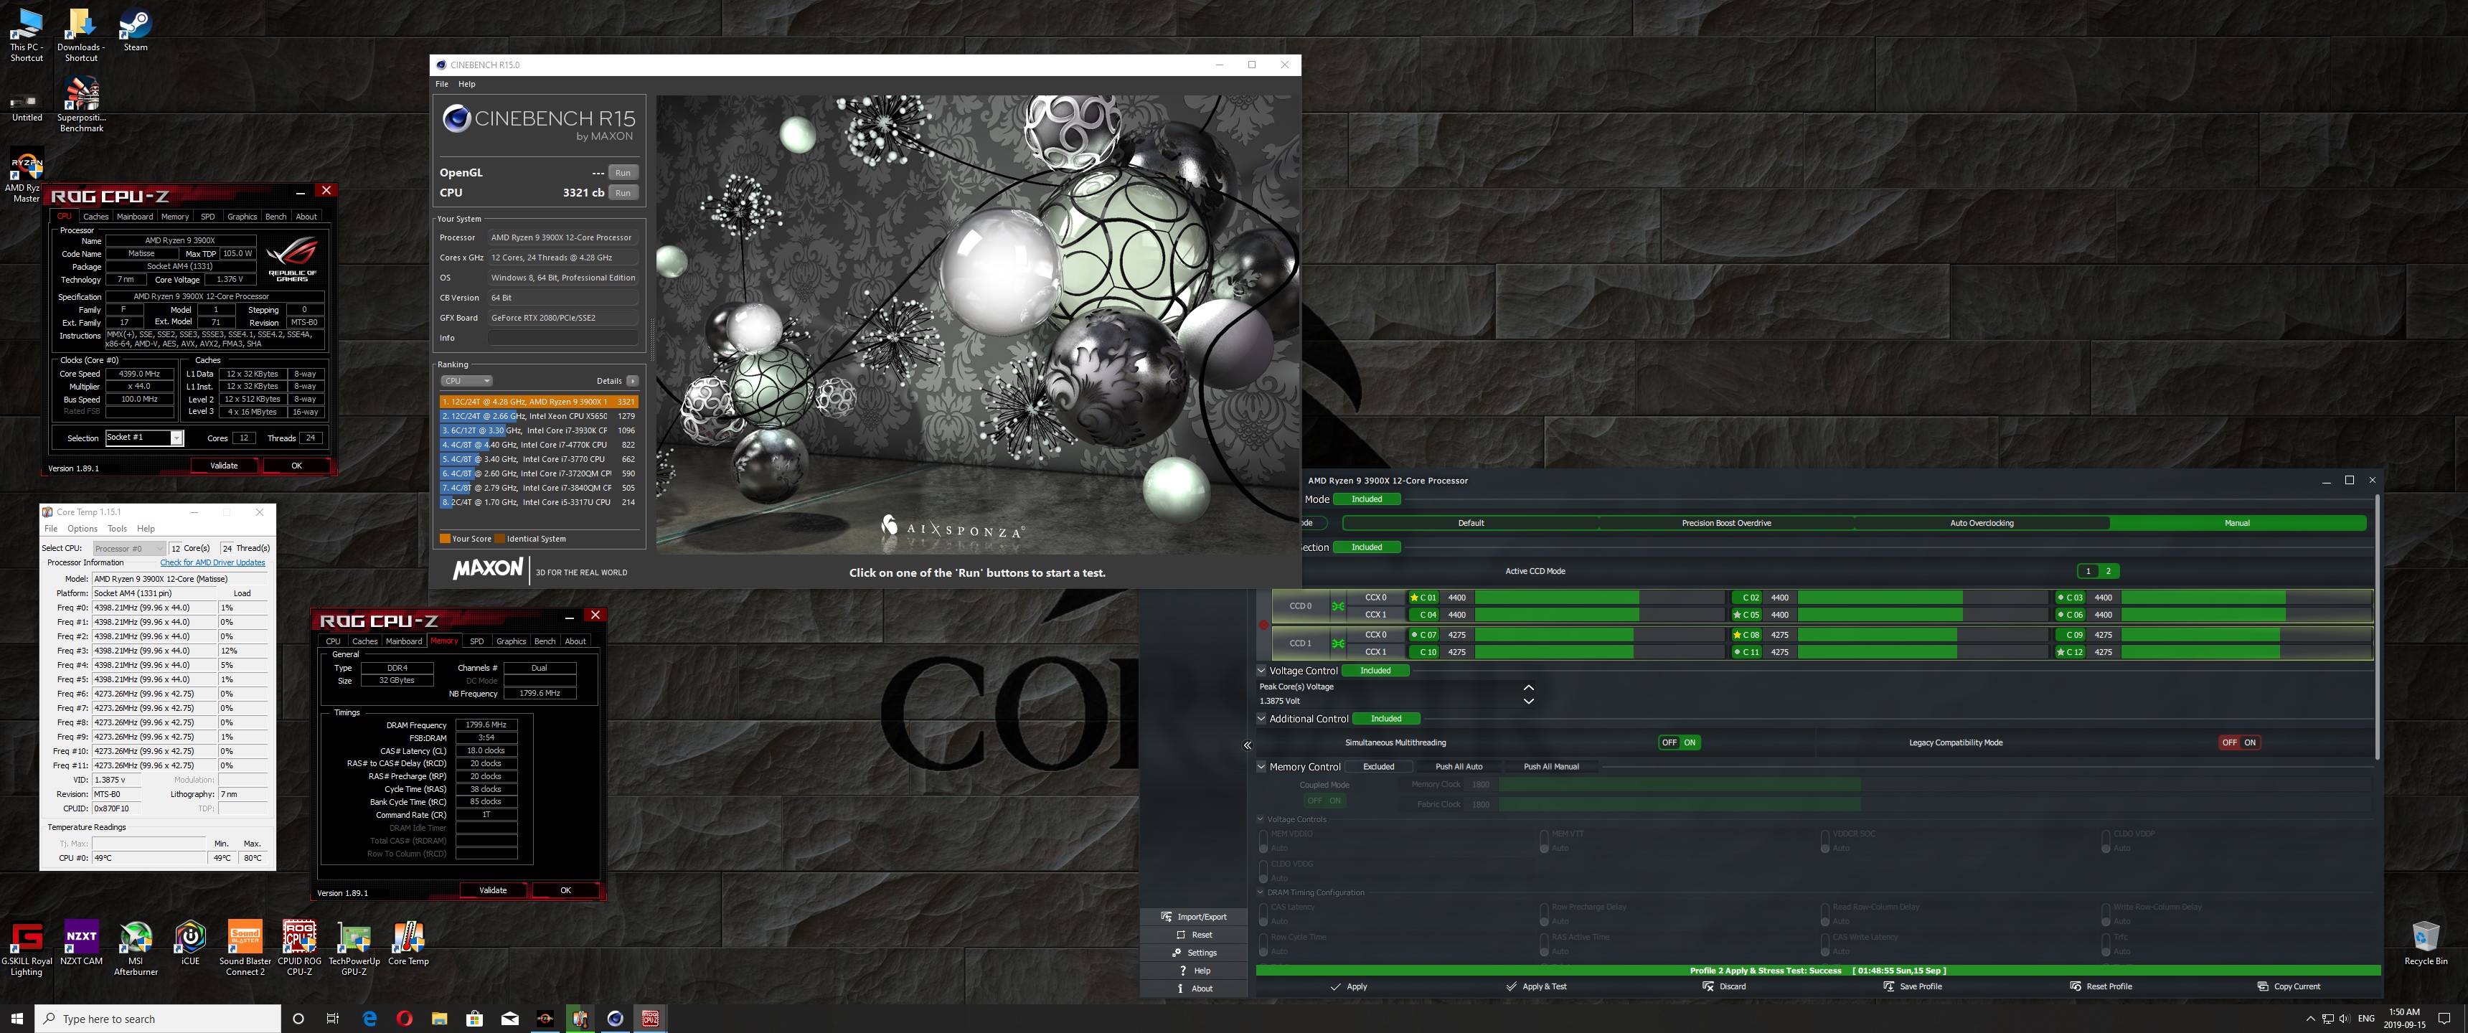Click Validate in top CPU-Z window
2468x1033 pixels.
(x=224, y=466)
